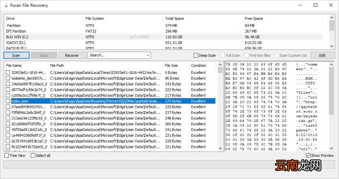Check the box for 213a6c9e133f8c55_0 file

point(8,118)
